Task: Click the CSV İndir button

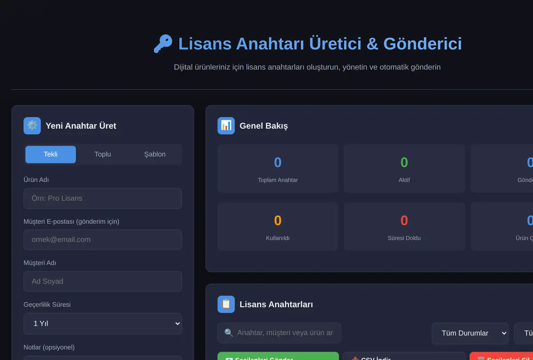Action: click(404, 356)
